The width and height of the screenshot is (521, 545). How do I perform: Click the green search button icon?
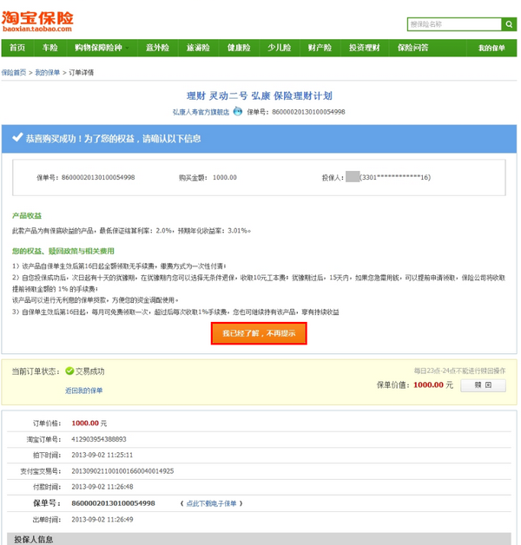[x=509, y=24]
